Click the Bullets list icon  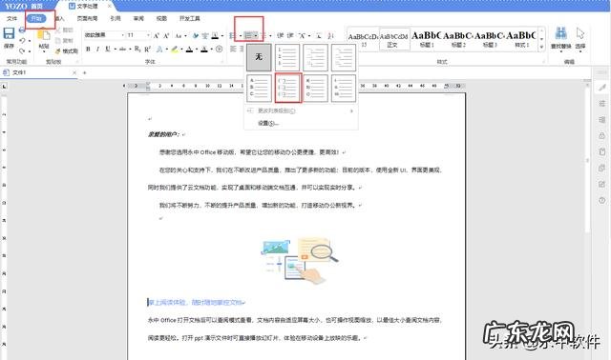[233, 36]
